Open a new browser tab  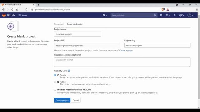tap(38, 5)
